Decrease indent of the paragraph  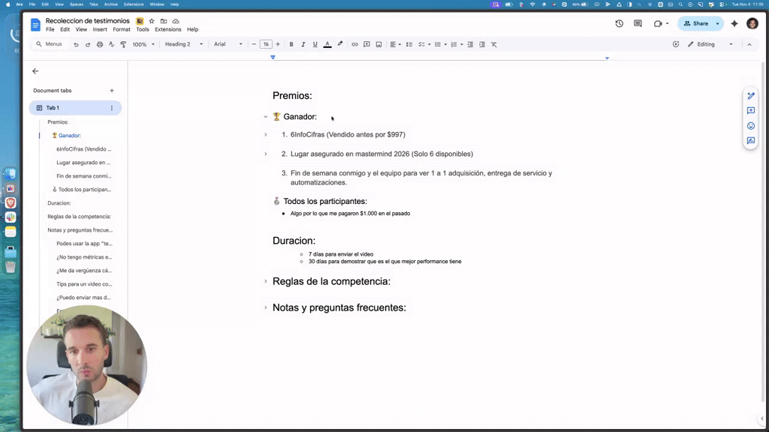click(x=470, y=44)
